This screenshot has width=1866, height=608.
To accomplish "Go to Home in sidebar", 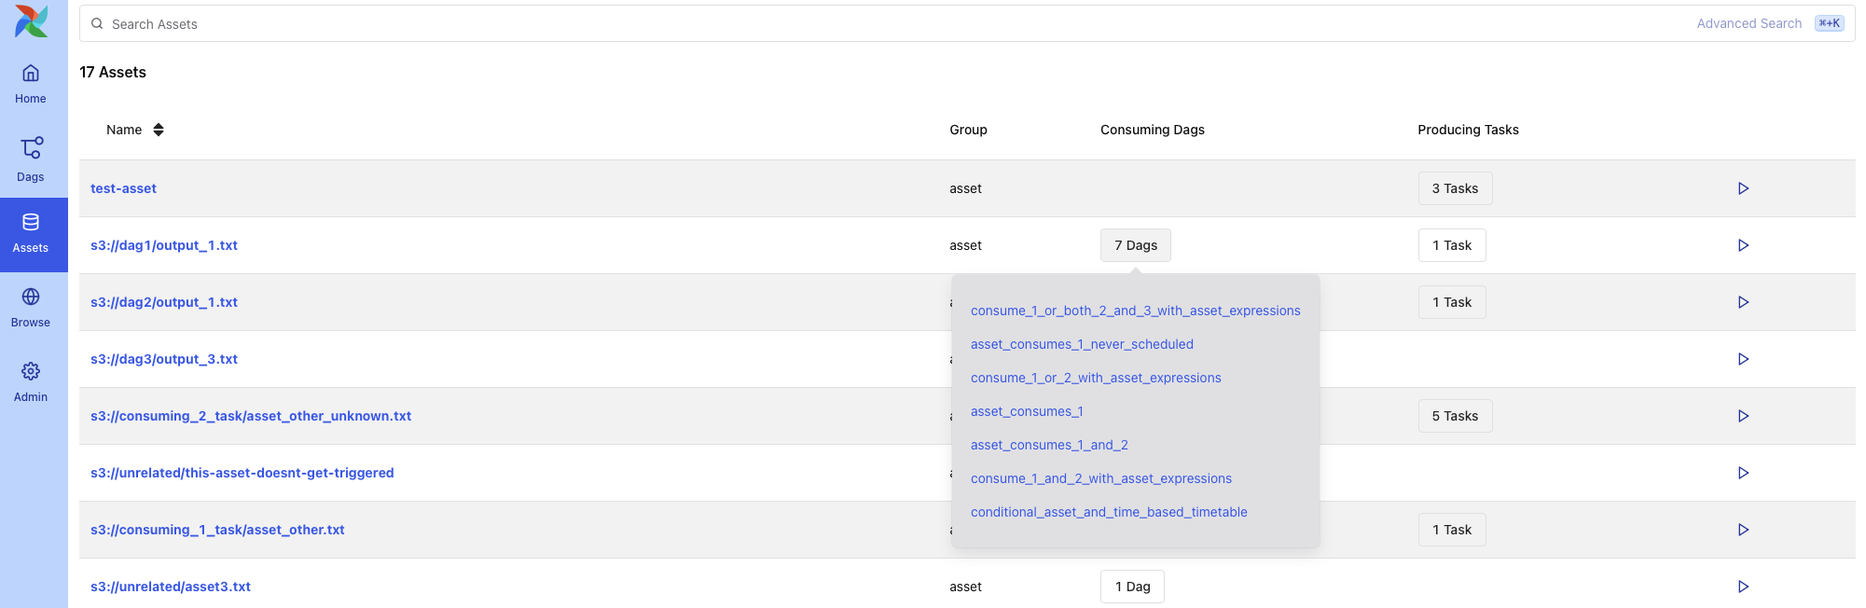I will pos(31,83).
